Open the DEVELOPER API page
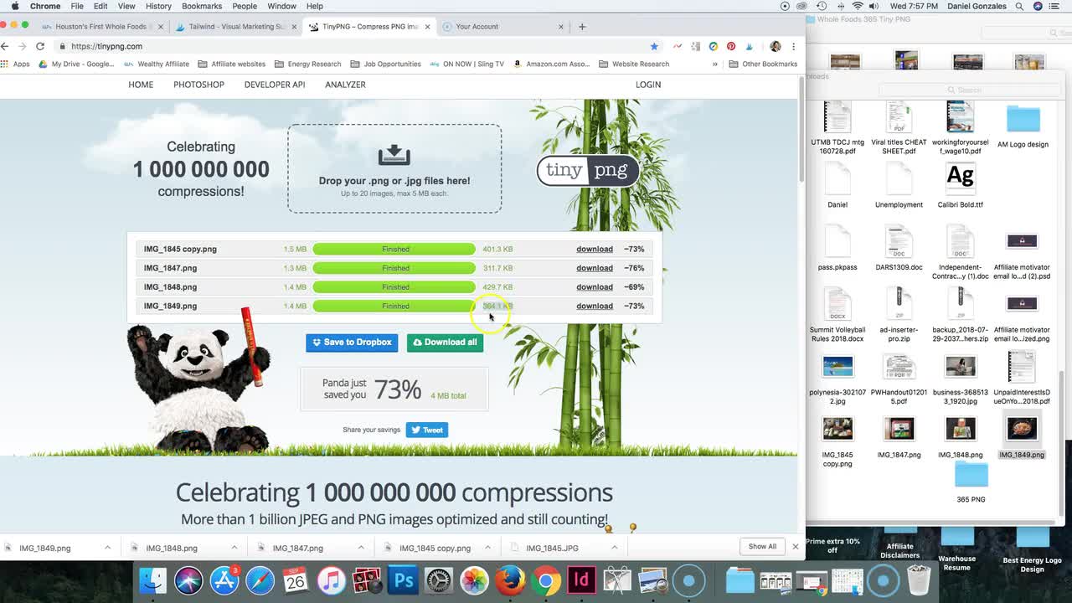 [x=274, y=85]
